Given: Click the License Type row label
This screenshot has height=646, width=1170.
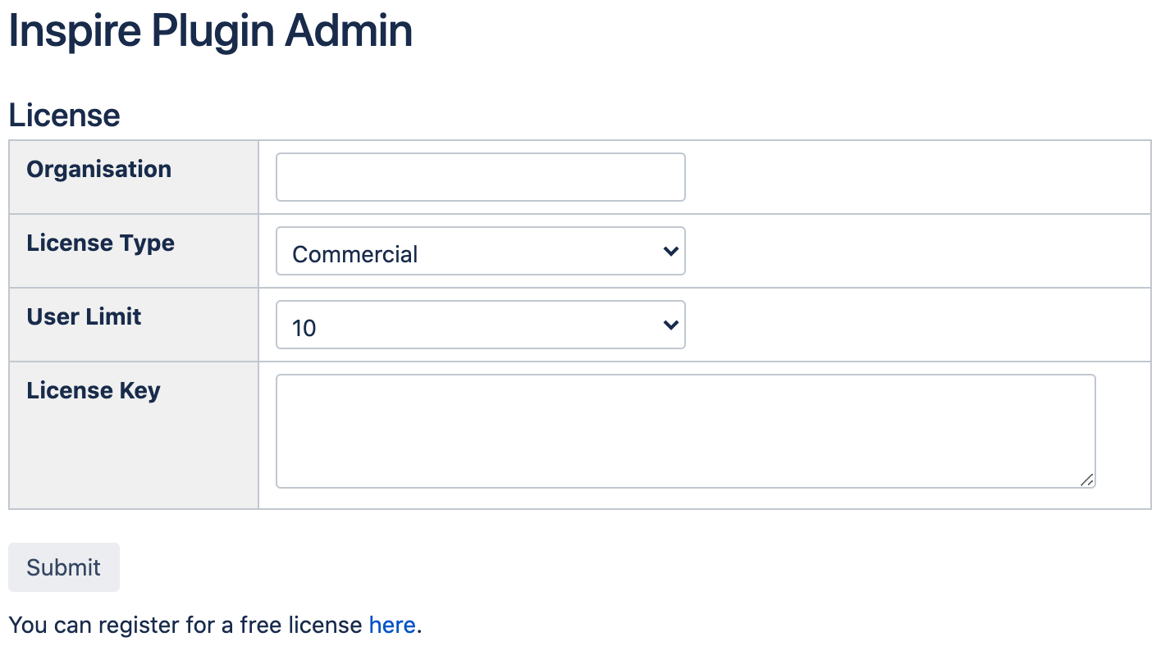Looking at the screenshot, I should click(x=100, y=243).
